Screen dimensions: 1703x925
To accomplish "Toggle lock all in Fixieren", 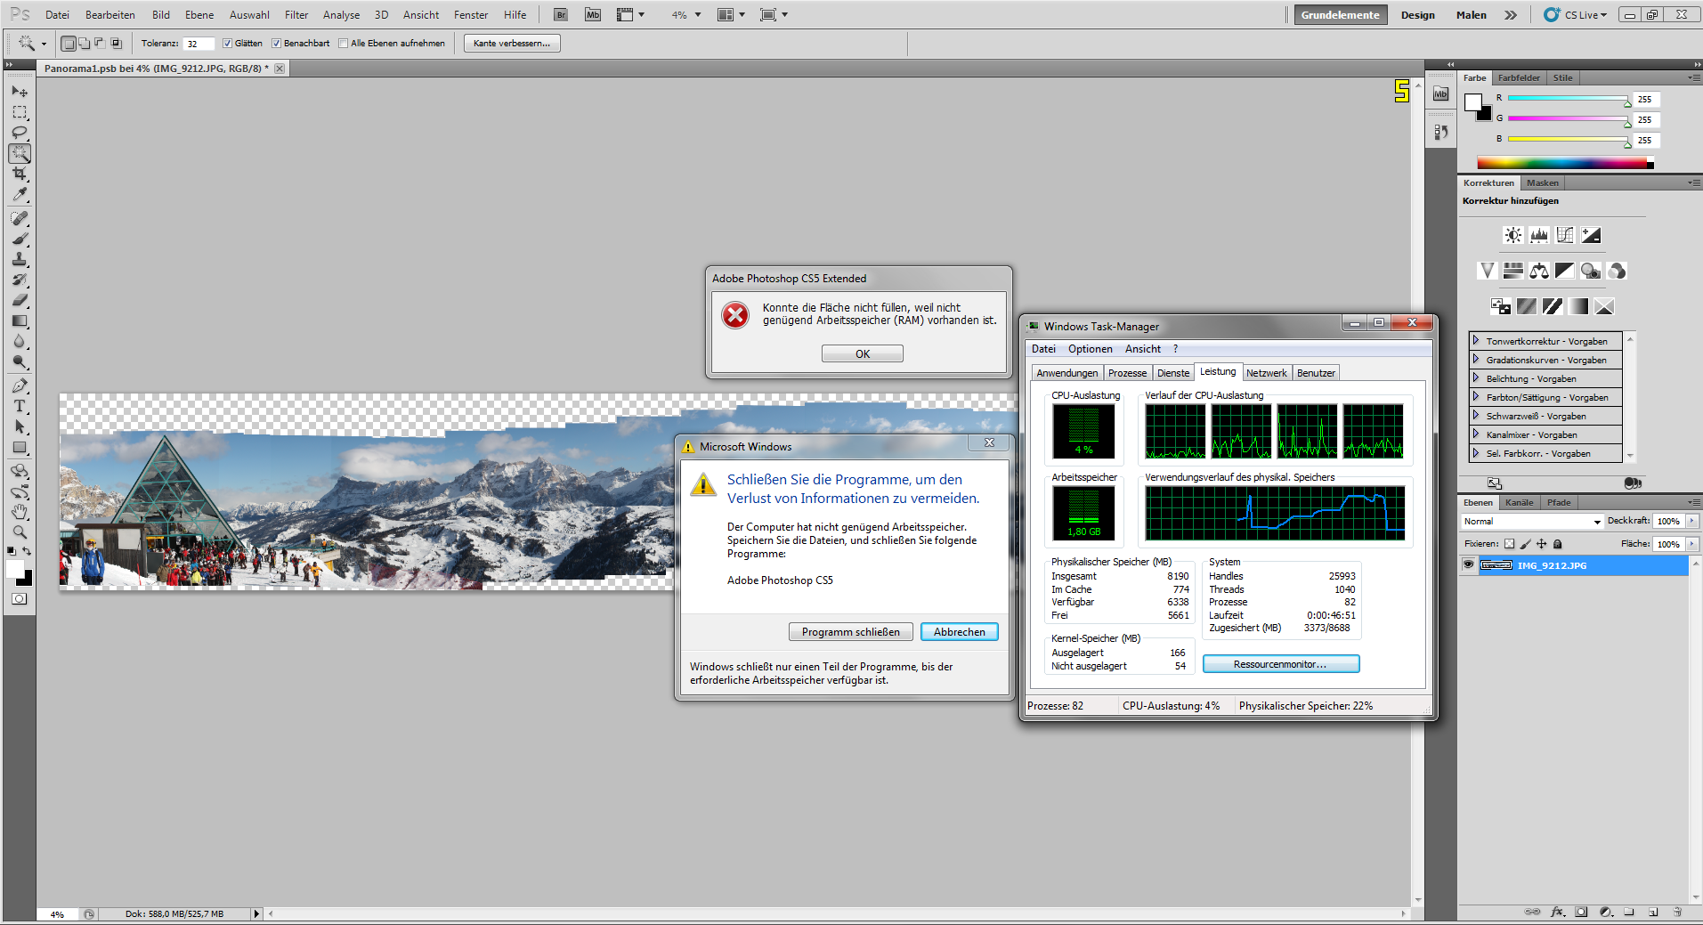I will (x=1557, y=544).
